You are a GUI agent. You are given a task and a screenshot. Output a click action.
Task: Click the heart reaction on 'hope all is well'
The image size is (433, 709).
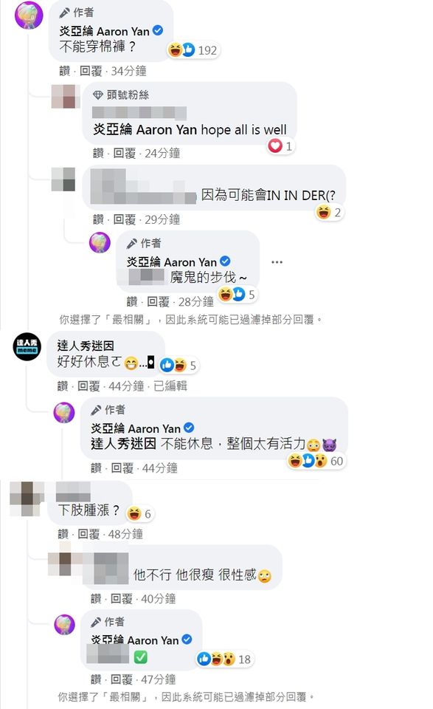(x=275, y=145)
